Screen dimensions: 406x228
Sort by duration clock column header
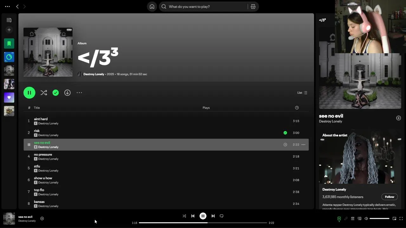tap(297, 108)
